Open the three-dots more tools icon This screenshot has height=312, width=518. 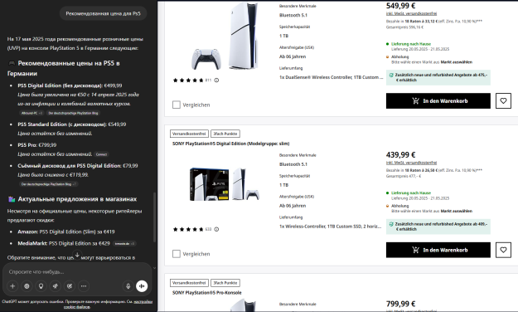click(84, 286)
